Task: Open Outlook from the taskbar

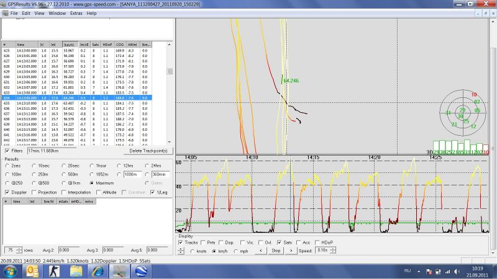Action: click(x=32, y=272)
